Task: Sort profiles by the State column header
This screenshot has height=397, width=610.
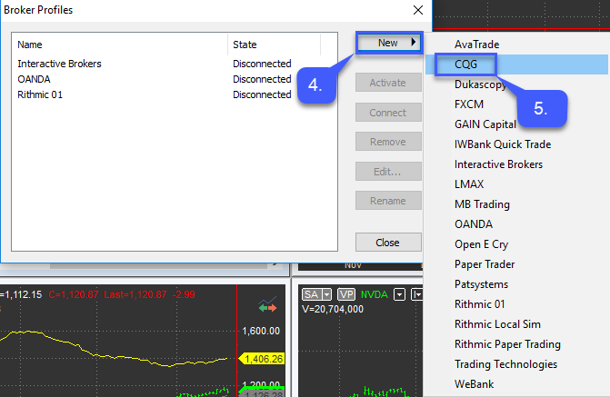Action: pyautogui.click(x=273, y=45)
